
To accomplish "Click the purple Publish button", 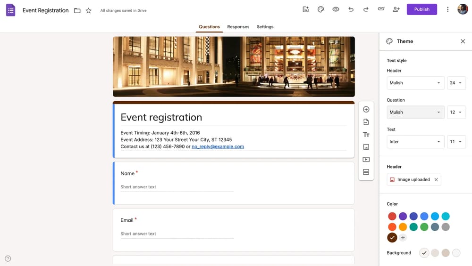I will click(421, 9).
